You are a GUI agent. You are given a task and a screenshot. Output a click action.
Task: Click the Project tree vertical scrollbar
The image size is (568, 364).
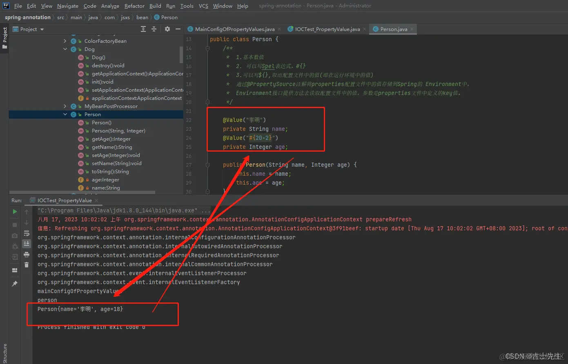181,54
